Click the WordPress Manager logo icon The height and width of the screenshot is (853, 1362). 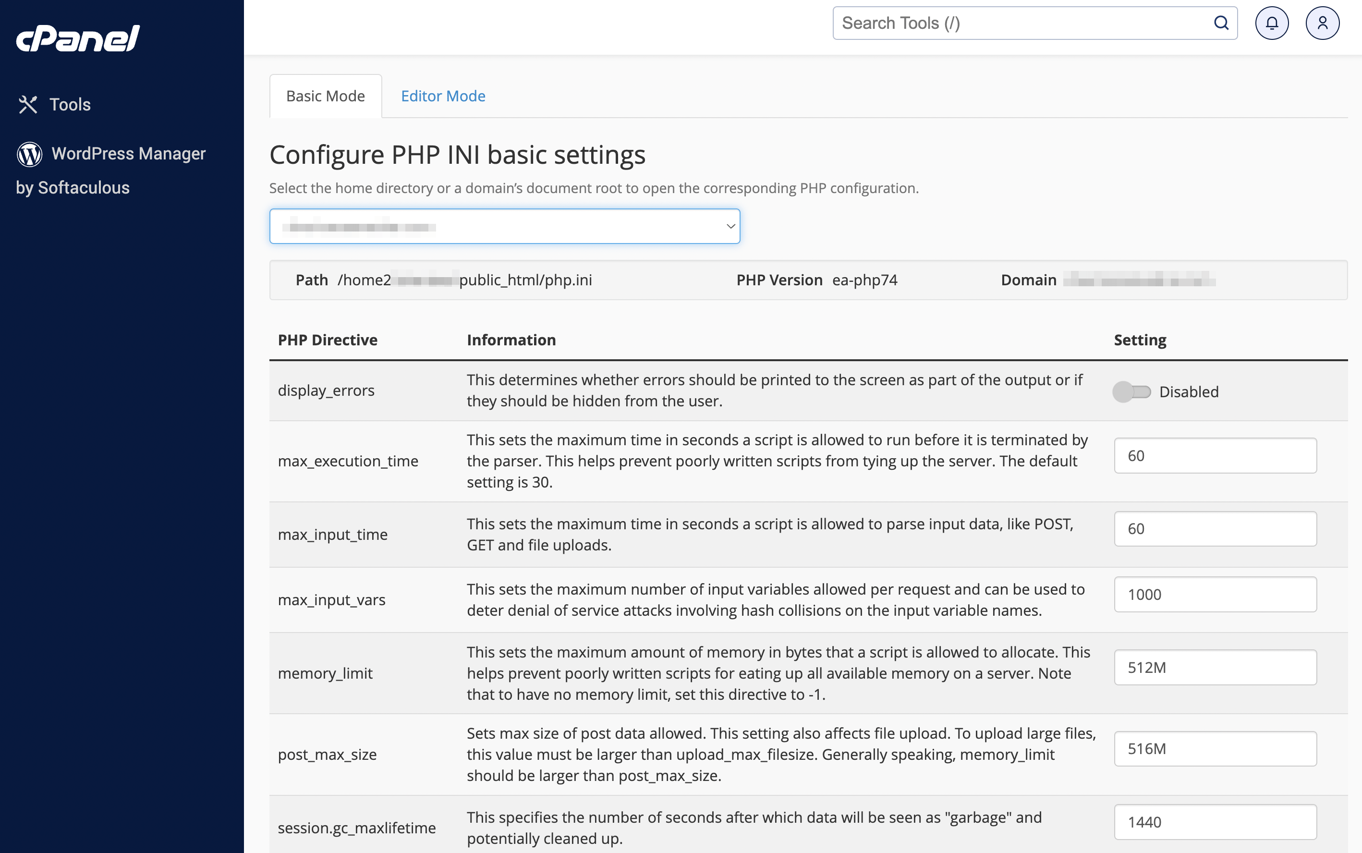click(29, 153)
